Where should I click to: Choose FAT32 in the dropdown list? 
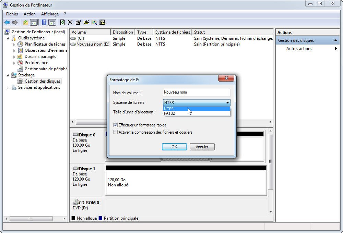(197, 113)
